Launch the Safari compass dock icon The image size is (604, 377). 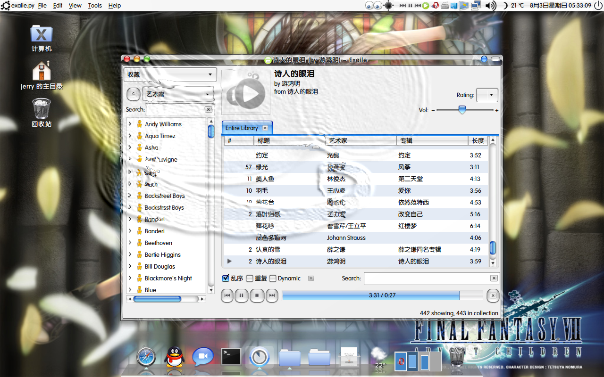[x=146, y=357]
